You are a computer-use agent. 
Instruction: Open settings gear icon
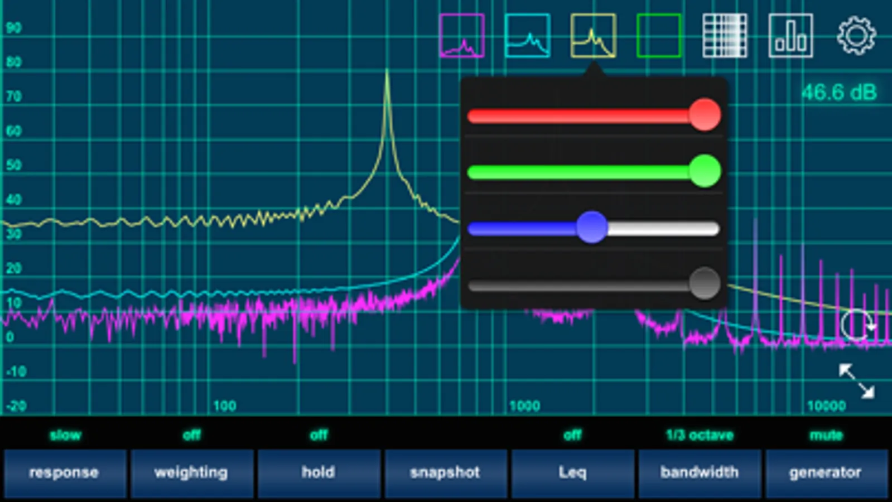856,36
